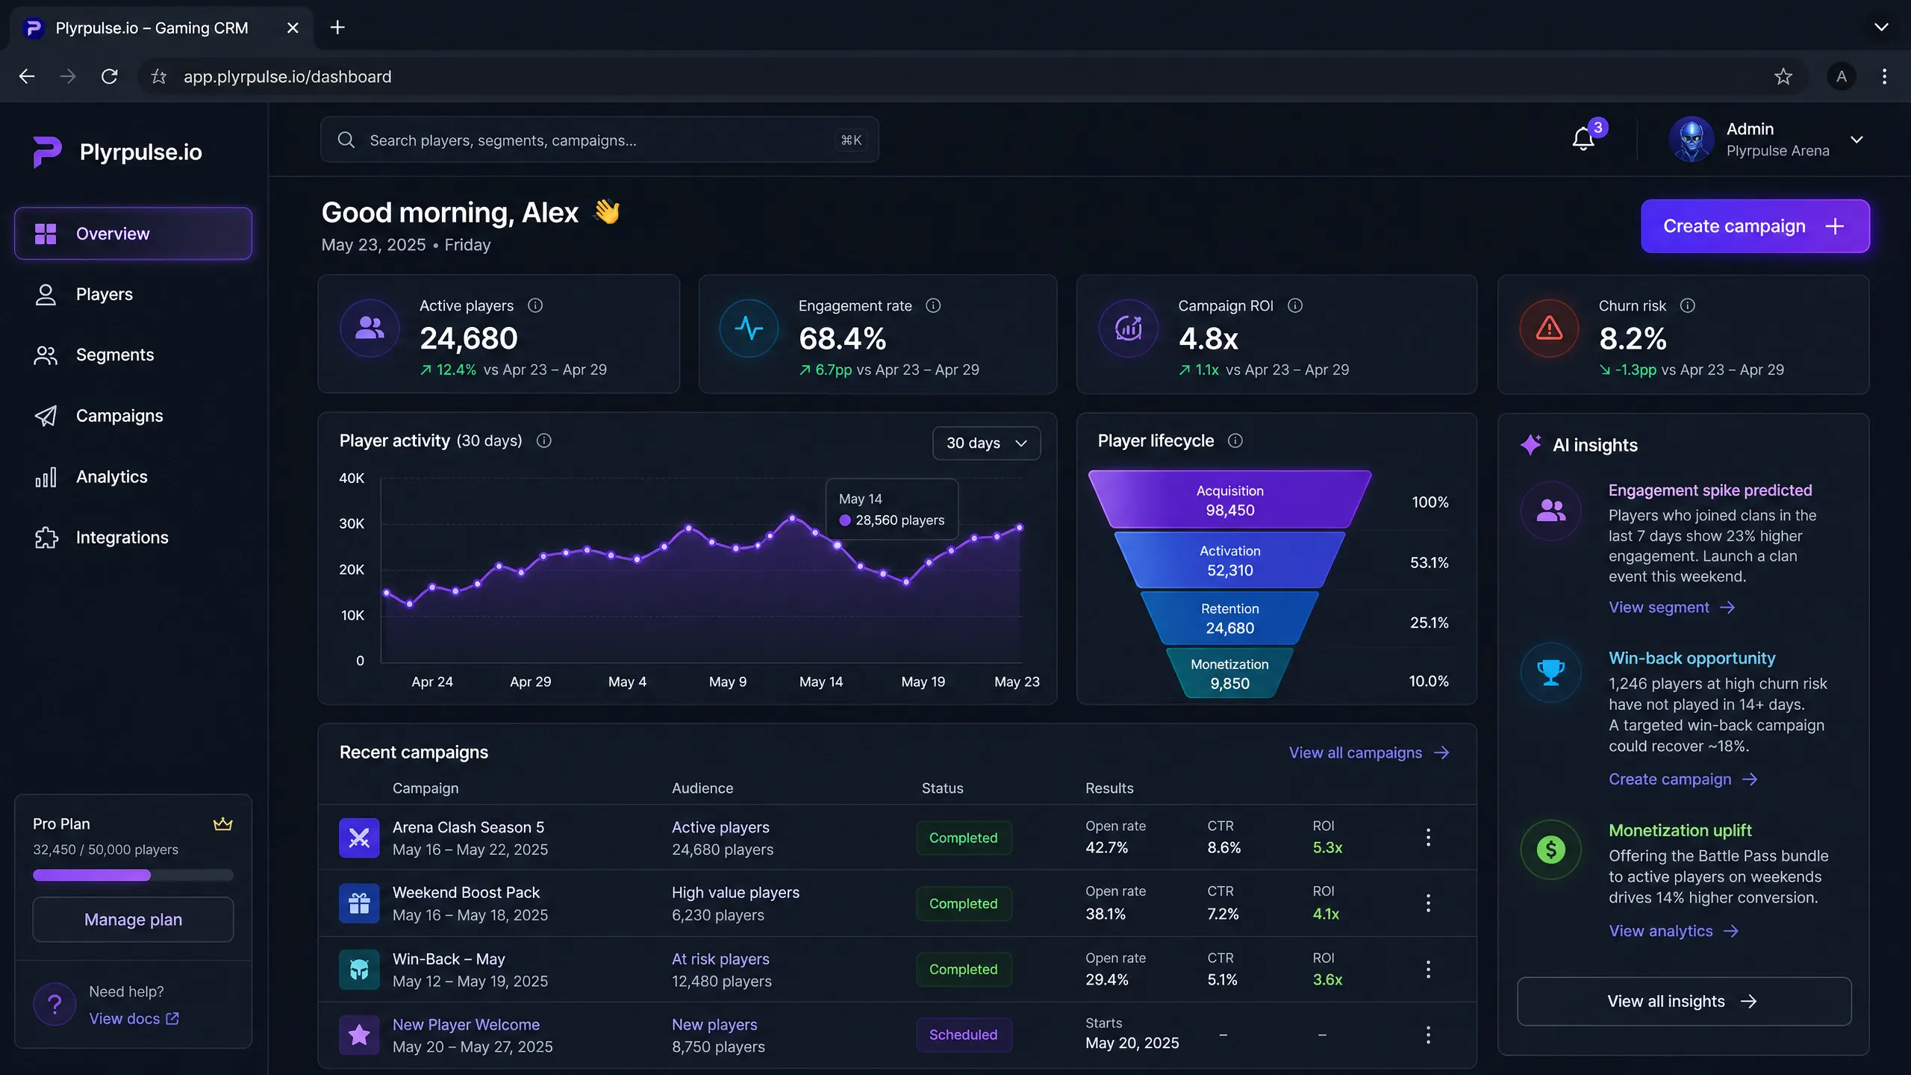Click the New Player Welcome campaign name
This screenshot has height=1075, width=1911.
point(466,1024)
